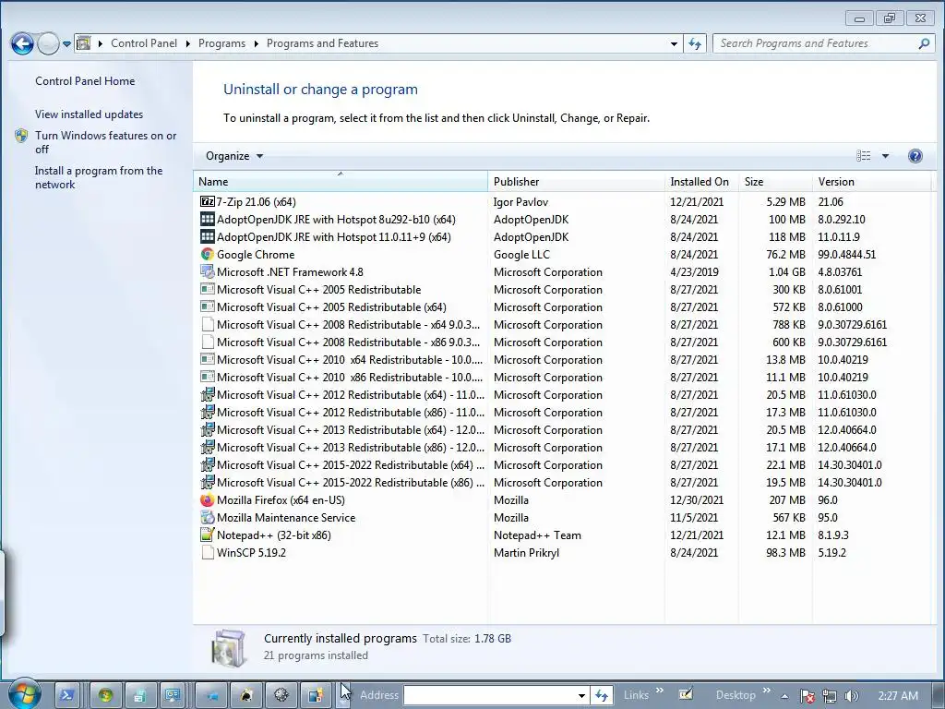The image size is (945, 709).
Task: Sort by the Name column header
Action: (341, 182)
